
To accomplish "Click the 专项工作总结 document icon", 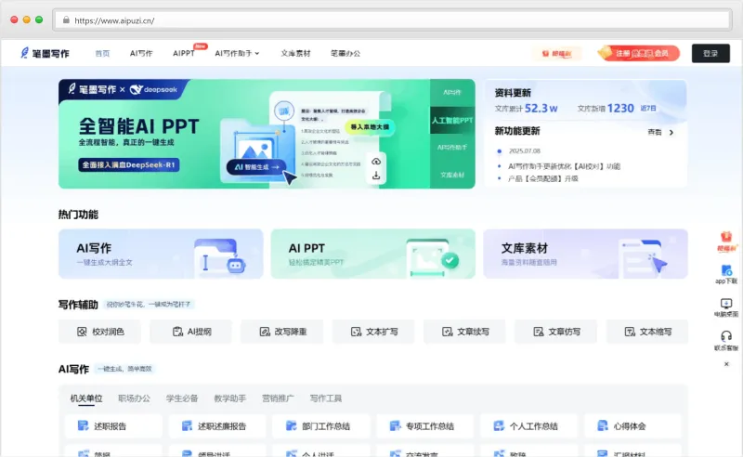I will pos(395,425).
